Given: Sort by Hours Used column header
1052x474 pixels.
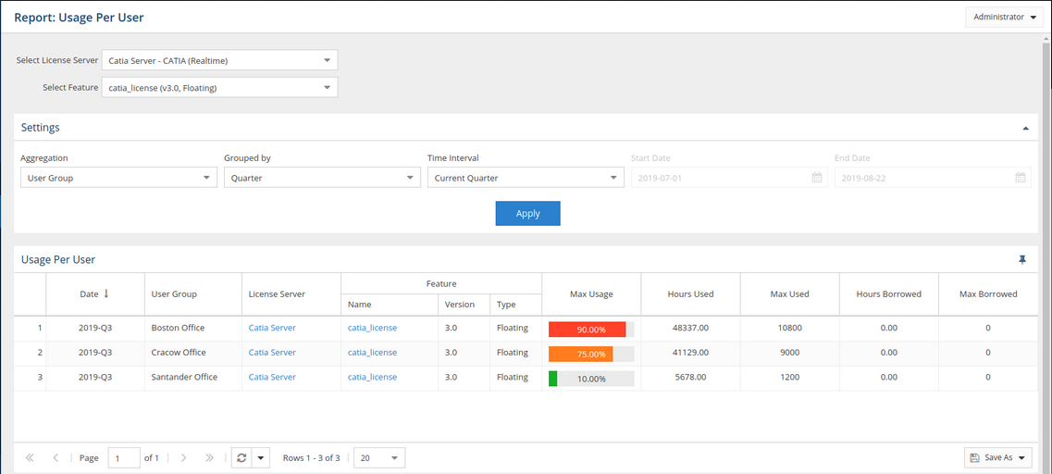Looking at the screenshot, I should point(690,294).
